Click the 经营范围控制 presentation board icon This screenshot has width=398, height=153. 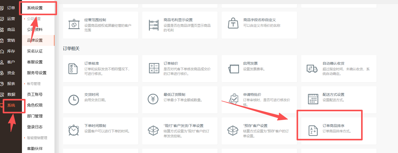tap(74, 24)
